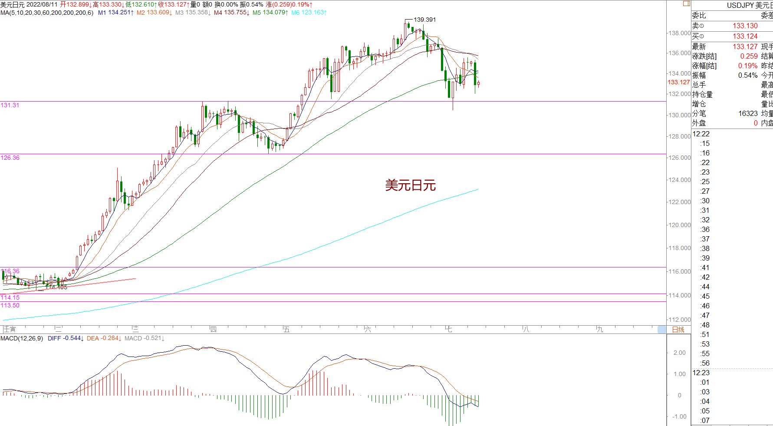Screen dimensions: 773x426
Task: Click the M2 133.609 moving average value
Action: [155, 13]
